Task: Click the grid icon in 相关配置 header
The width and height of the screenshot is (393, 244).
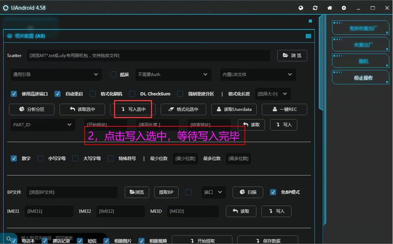Action: pos(308,36)
